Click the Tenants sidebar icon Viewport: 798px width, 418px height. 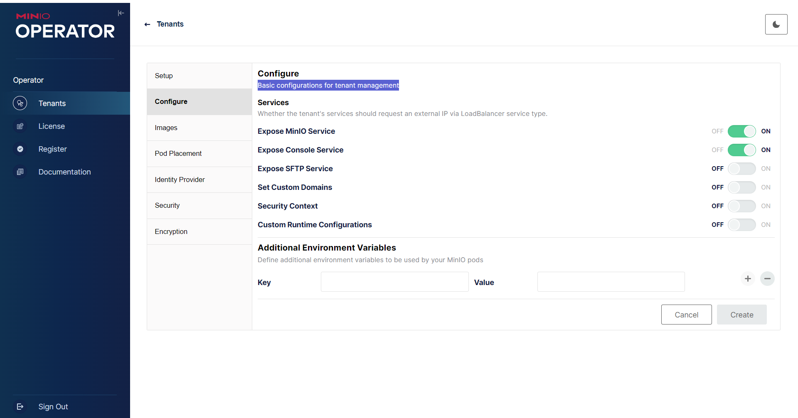[x=20, y=103]
